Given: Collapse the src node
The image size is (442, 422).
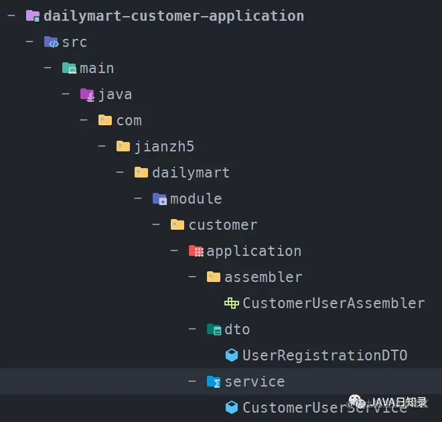Looking at the screenshot, I should coord(29,42).
